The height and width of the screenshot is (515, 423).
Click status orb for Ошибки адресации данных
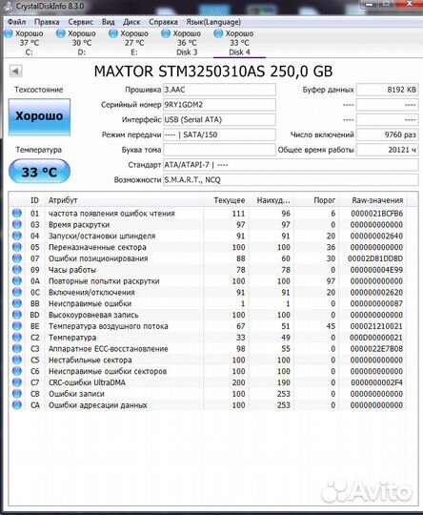click(17, 405)
